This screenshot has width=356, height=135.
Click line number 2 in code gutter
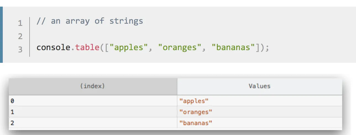click(20, 36)
